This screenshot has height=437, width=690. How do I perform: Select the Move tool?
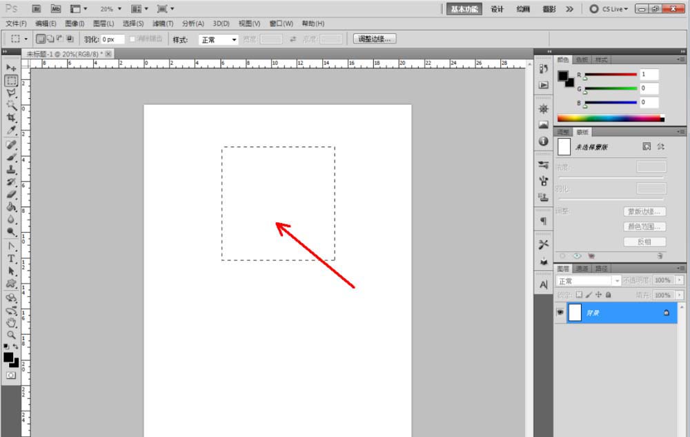[x=11, y=68]
